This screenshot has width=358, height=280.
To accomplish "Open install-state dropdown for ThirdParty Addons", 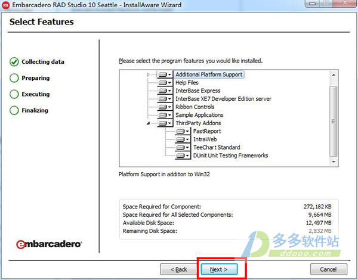I will tap(165, 123).
